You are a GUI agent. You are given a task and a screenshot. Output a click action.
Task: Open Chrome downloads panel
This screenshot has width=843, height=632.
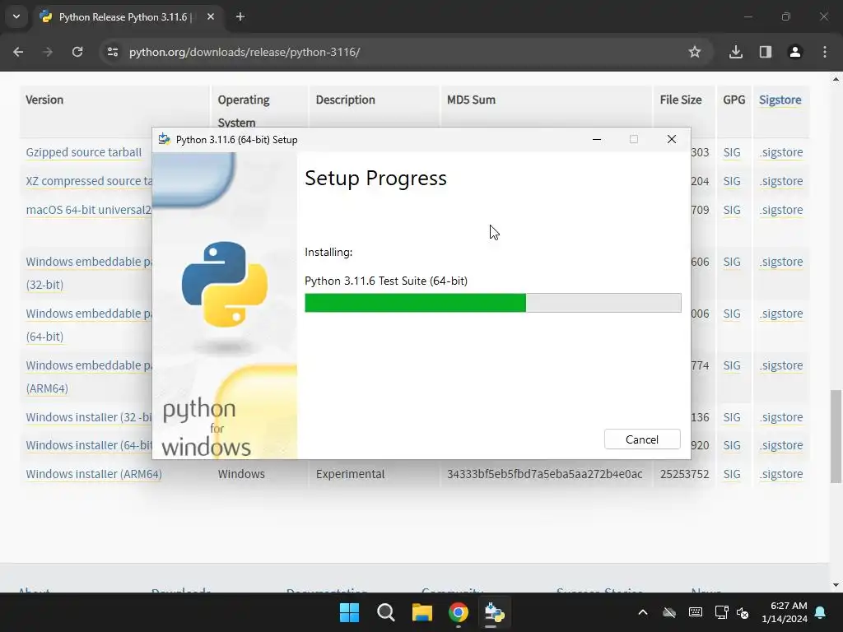[735, 52]
